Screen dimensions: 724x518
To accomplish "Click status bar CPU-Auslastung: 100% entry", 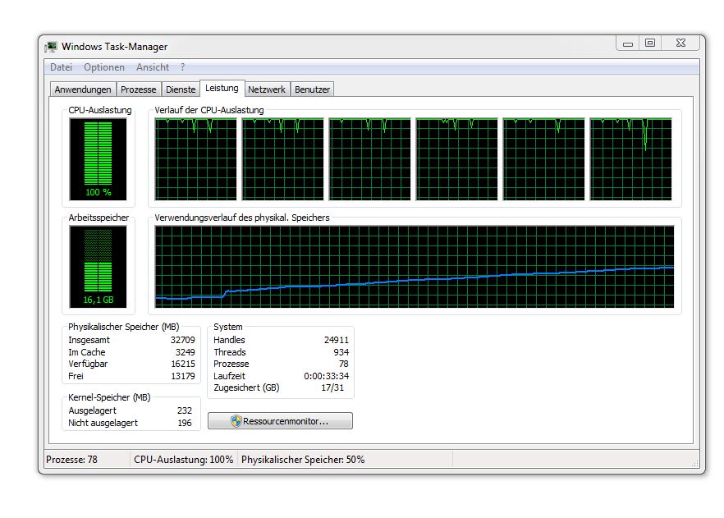I will coord(183,460).
